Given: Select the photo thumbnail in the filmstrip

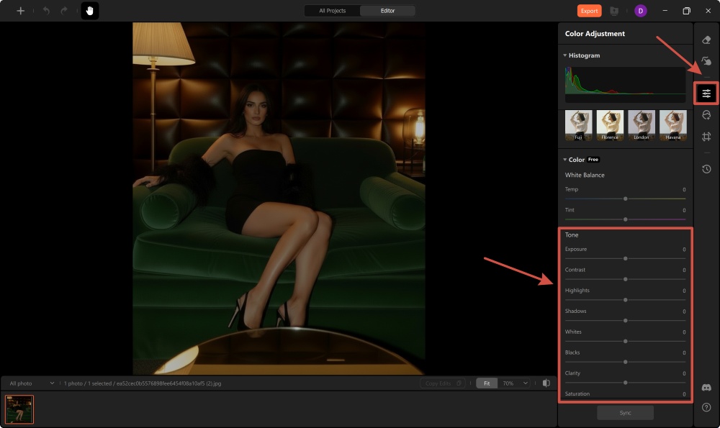Looking at the screenshot, I should point(19,409).
